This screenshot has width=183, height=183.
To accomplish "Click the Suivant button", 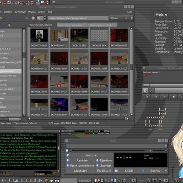I will coord(104,166).
